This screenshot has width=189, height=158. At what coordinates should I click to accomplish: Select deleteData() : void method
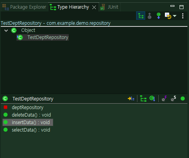click(31, 115)
